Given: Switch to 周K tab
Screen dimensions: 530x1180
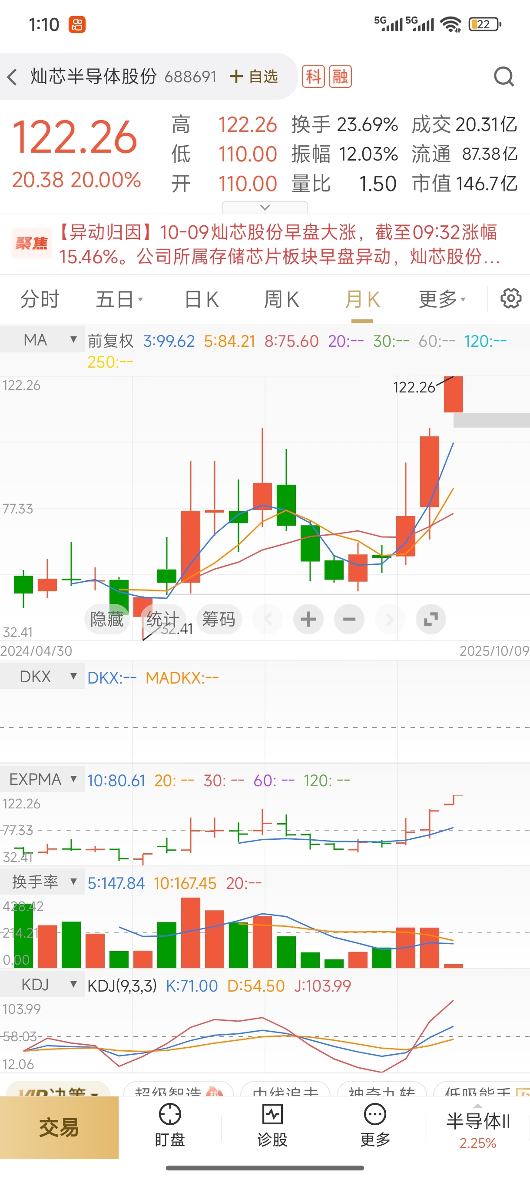Looking at the screenshot, I should 281,300.
